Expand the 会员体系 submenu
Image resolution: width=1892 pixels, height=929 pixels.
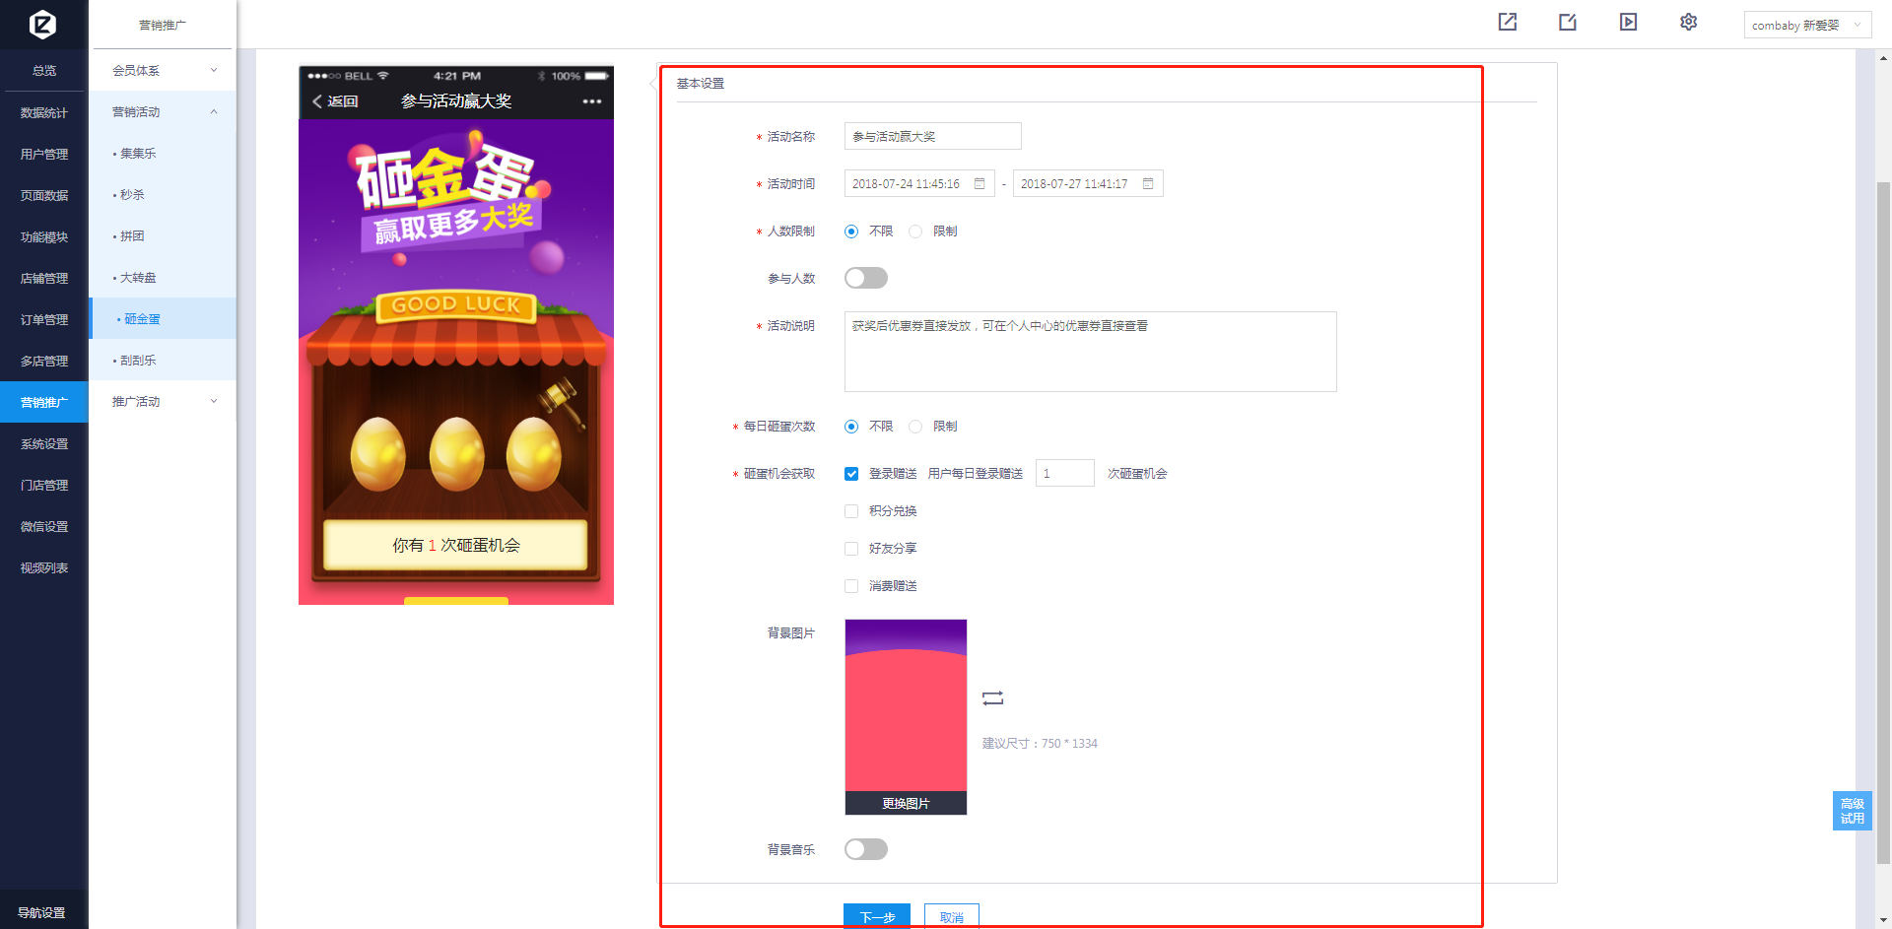(164, 71)
